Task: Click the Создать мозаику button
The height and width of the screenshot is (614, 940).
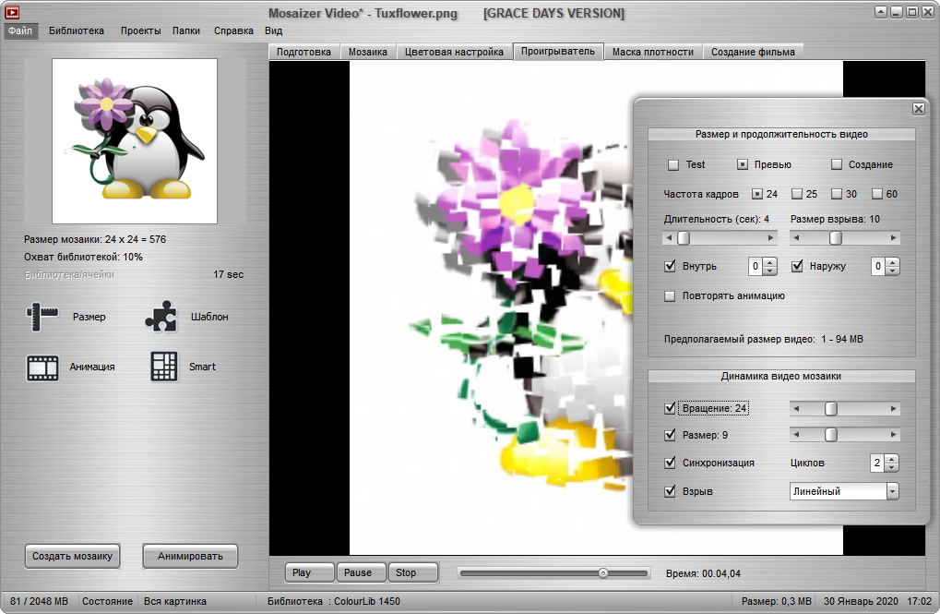Action: pyautogui.click(x=73, y=557)
